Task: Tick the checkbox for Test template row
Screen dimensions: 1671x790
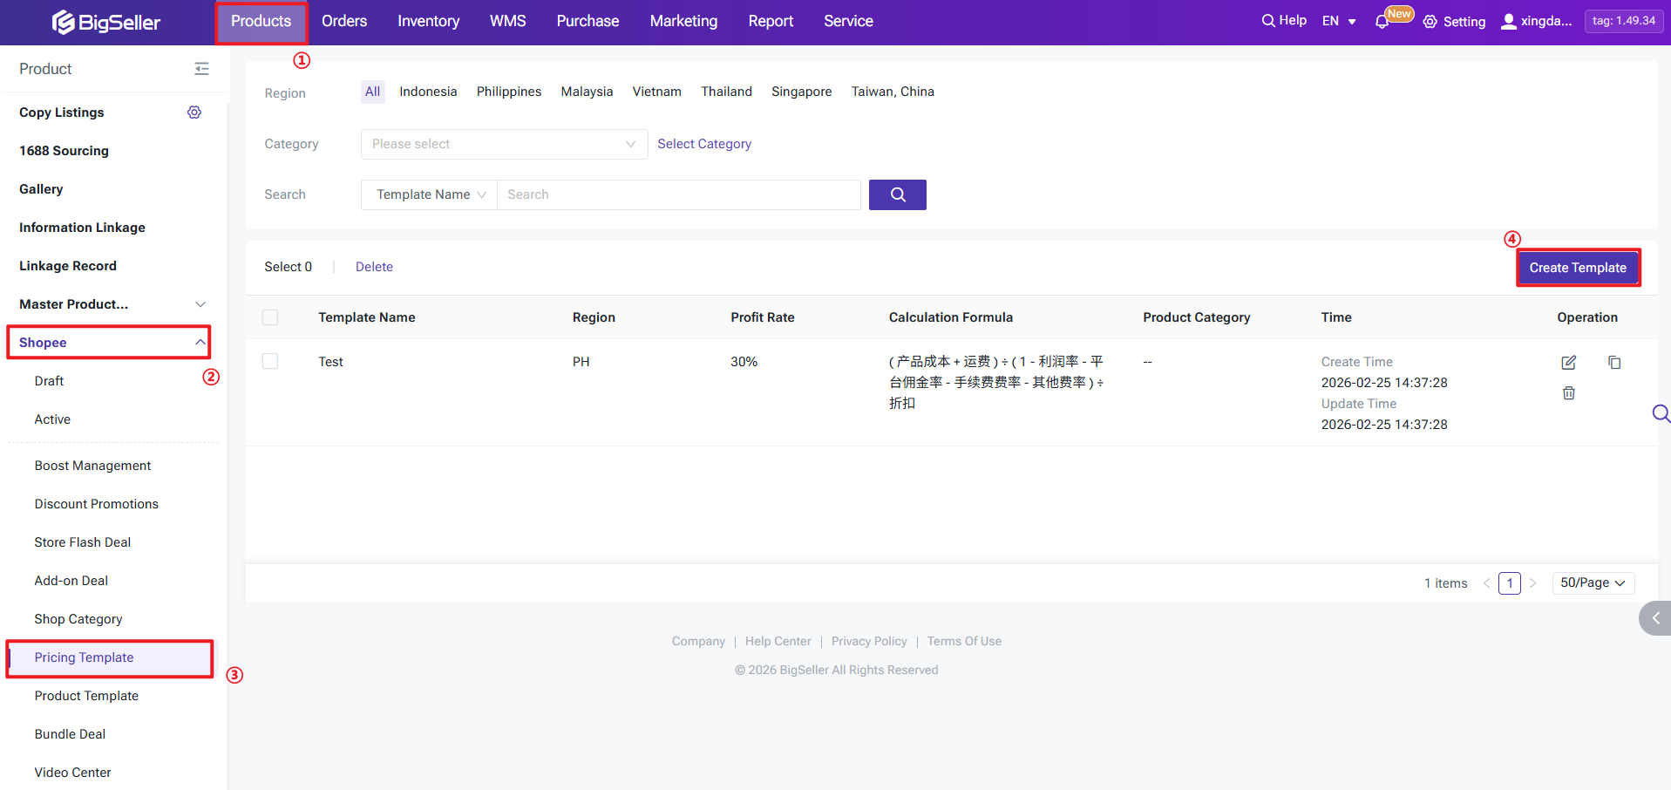Action: point(270,361)
